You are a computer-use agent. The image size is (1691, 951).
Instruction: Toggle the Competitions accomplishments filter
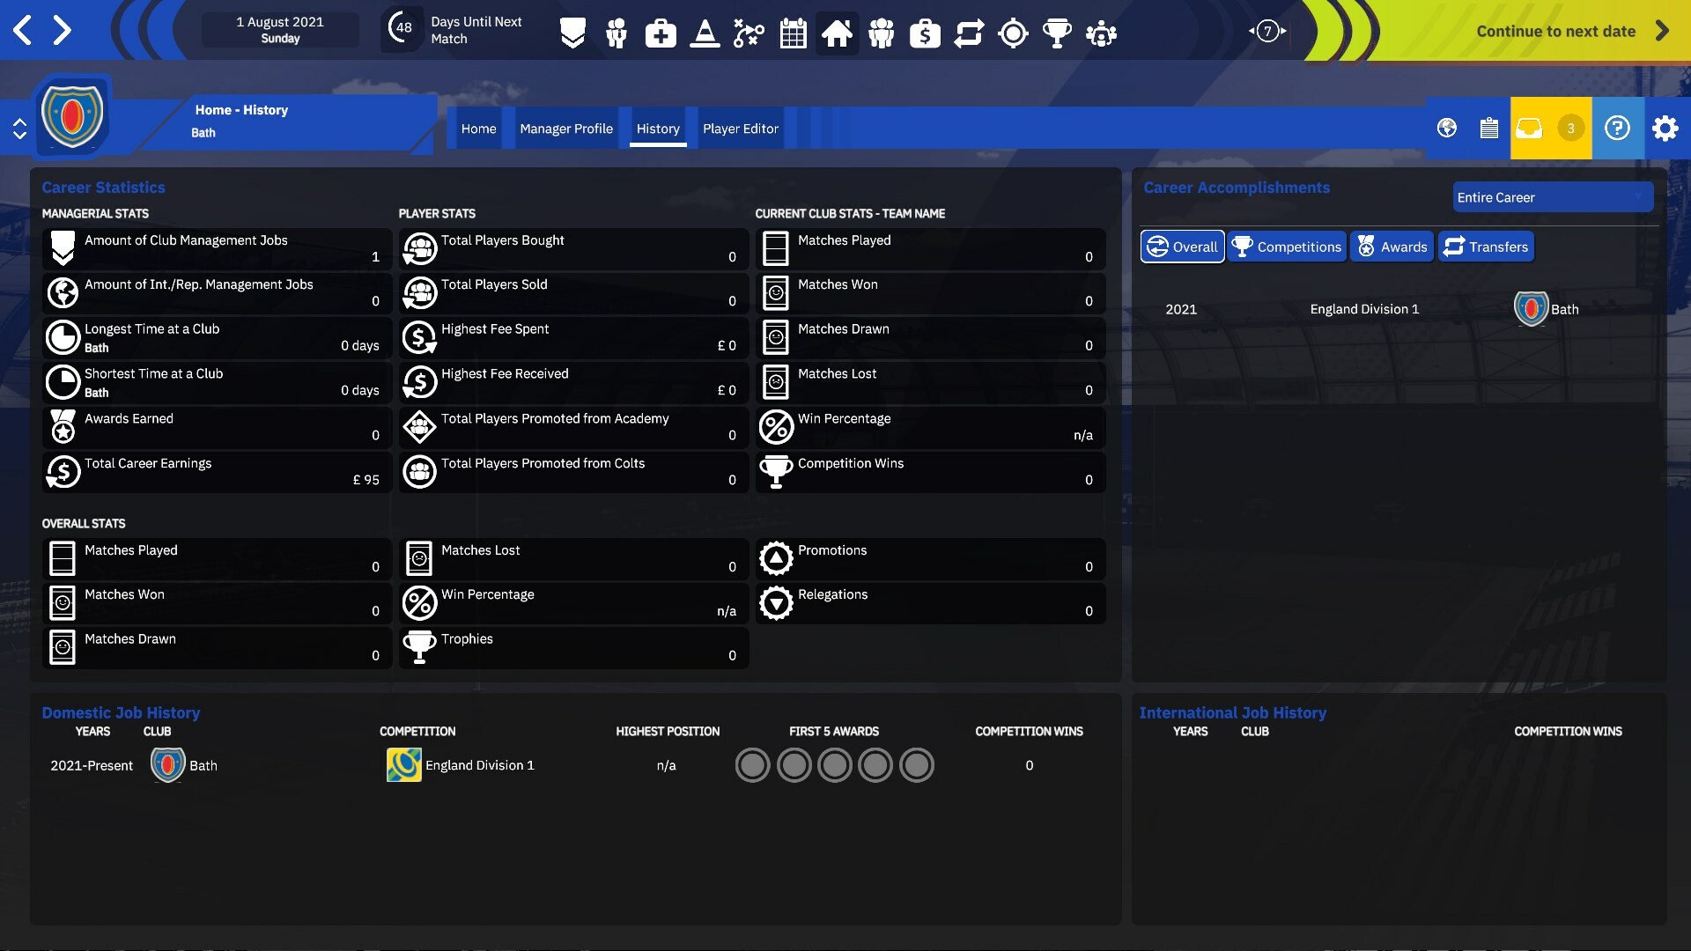pos(1287,247)
